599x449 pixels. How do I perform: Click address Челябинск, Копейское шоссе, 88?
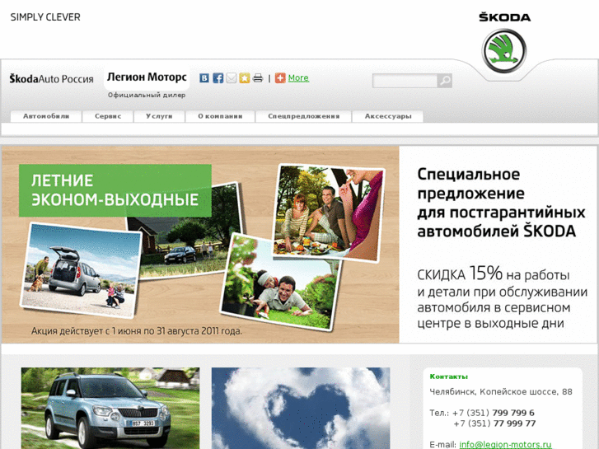[501, 391]
